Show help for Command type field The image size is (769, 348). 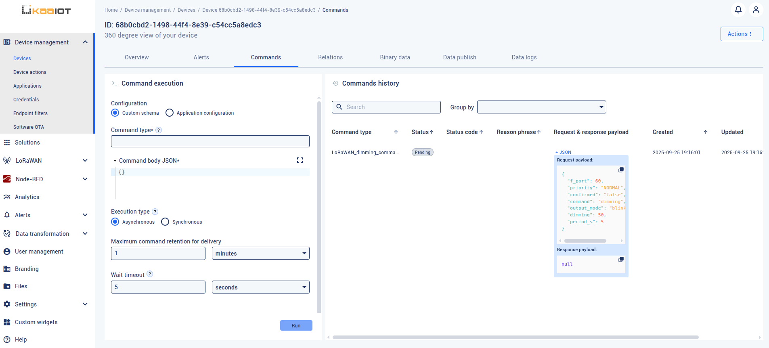159,130
